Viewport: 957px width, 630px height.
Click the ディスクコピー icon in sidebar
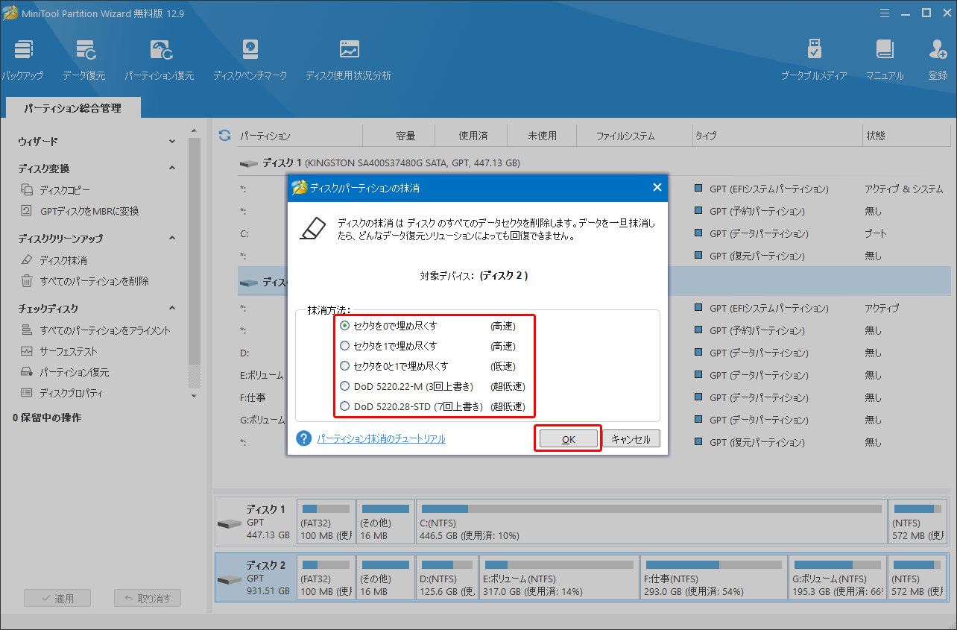27,190
